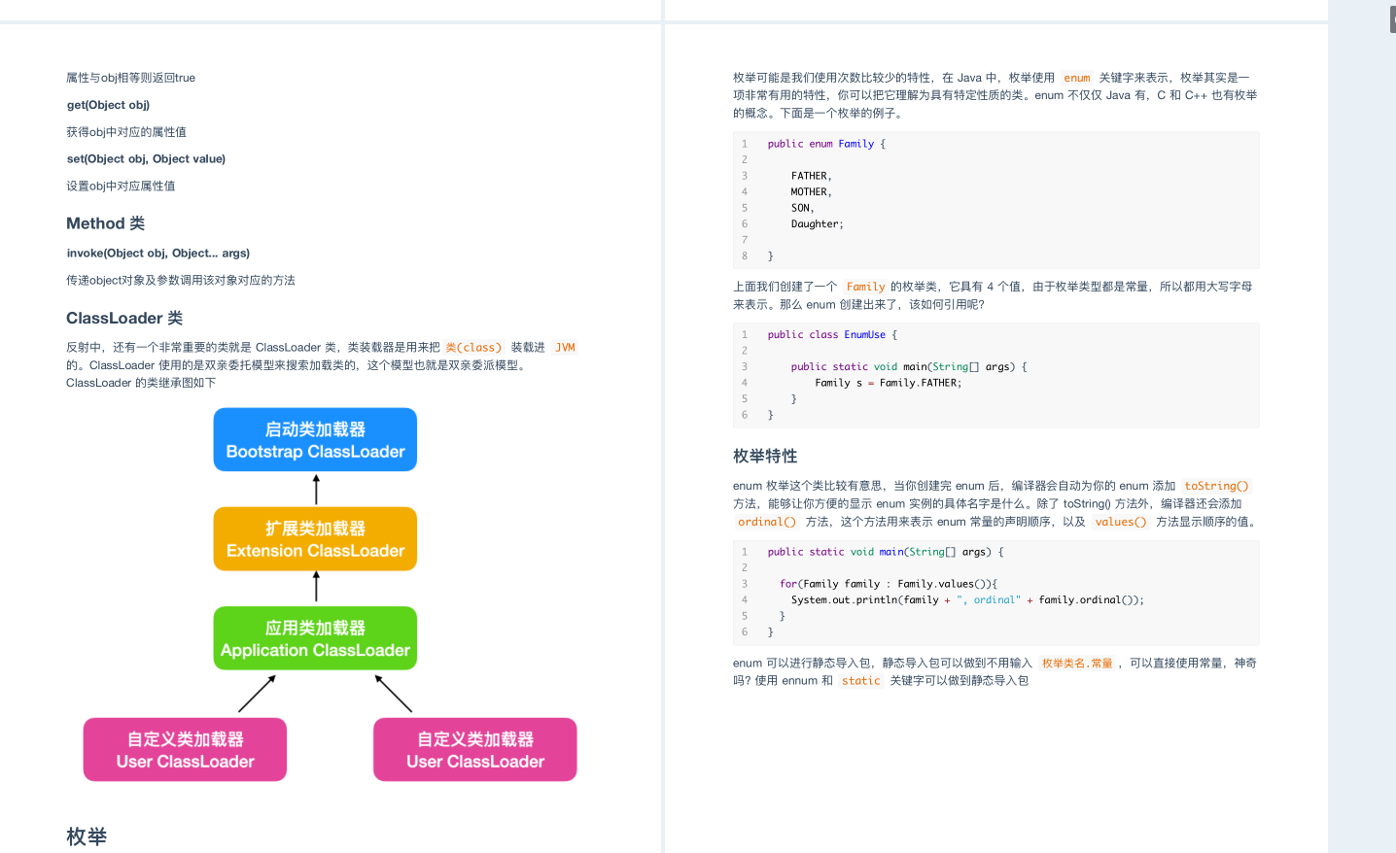Click the 'System.out.println(family + ...' code line
This screenshot has width=1396, height=853.
(967, 600)
